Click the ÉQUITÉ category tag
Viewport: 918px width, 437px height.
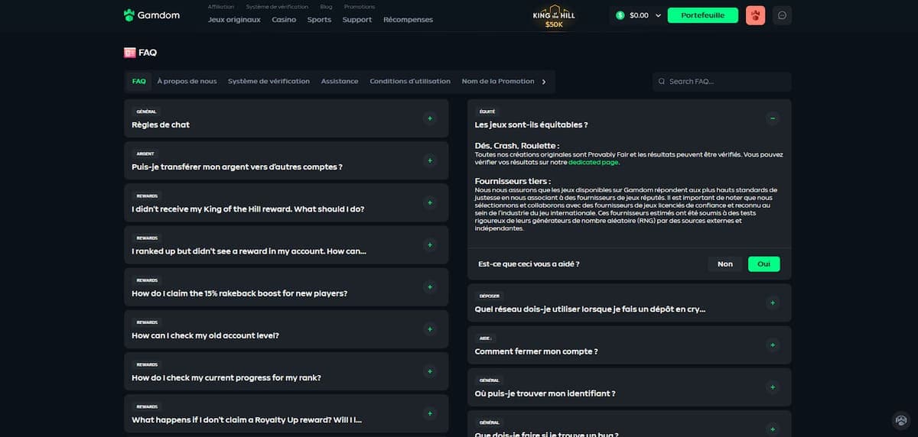487,112
